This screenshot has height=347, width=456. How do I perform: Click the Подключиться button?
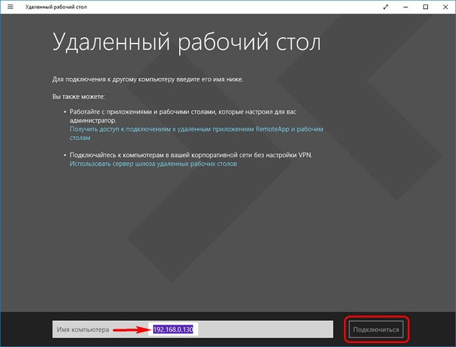376,329
